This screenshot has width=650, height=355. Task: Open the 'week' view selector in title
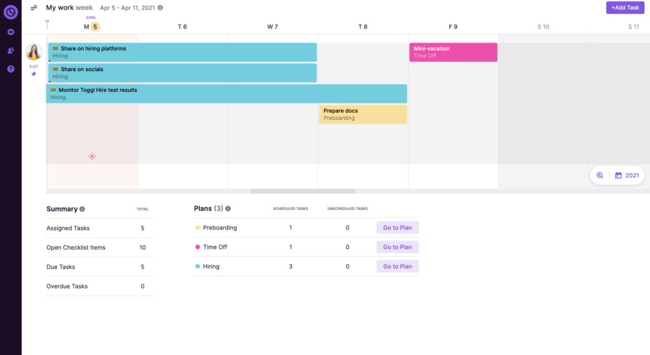pyautogui.click(x=84, y=8)
